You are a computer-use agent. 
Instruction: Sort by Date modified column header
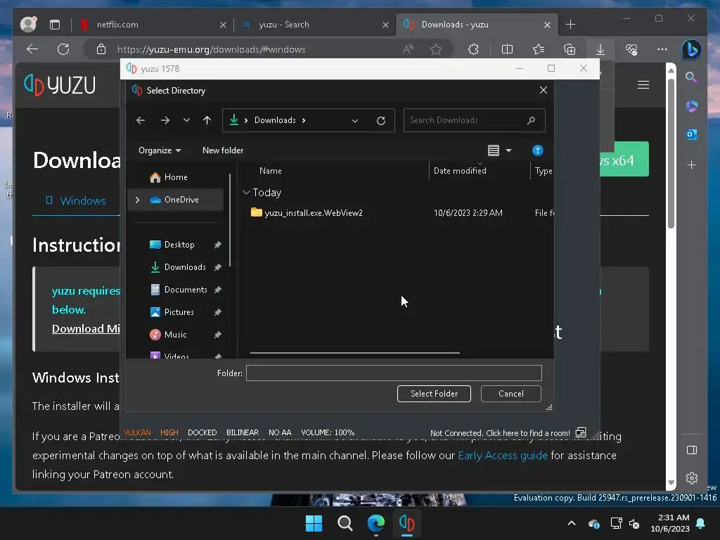point(460,171)
